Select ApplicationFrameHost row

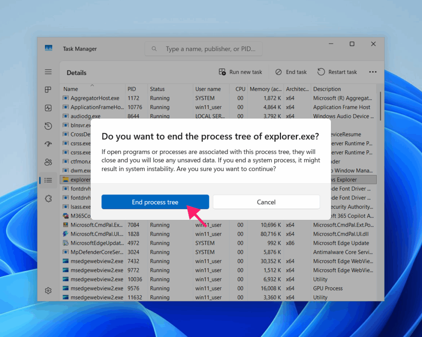(218, 107)
